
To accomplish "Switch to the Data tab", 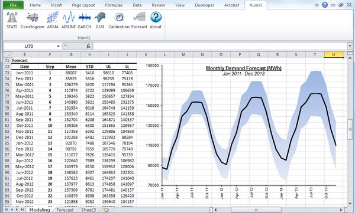I will (x=137, y=5).
